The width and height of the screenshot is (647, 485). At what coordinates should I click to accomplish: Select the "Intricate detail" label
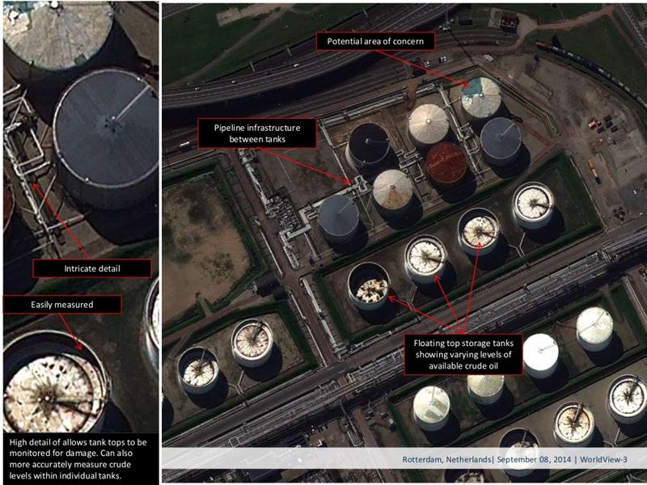point(92,268)
